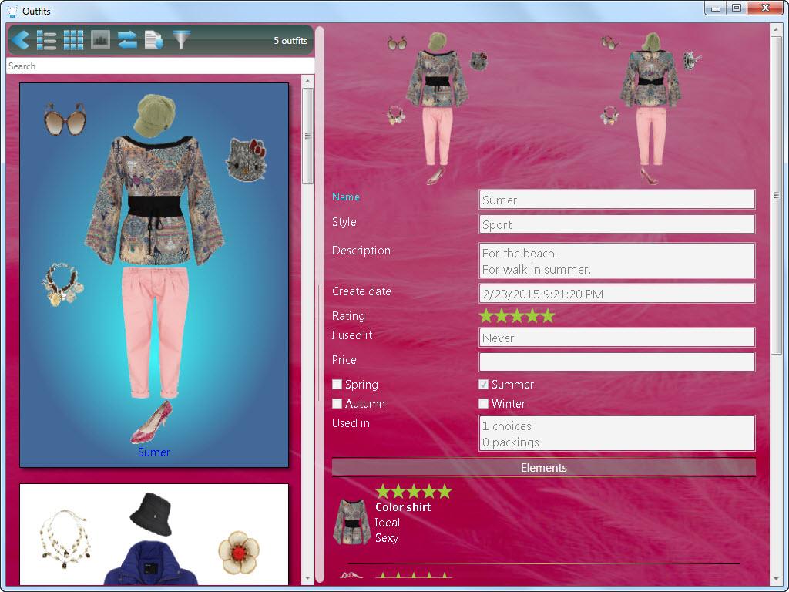Select the second outfit with blue jacket
The width and height of the screenshot is (789, 592).
coord(154,535)
